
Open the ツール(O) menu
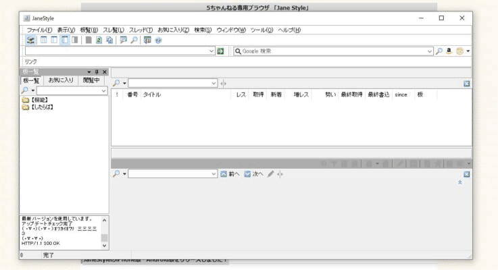click(x=262, y=30)
